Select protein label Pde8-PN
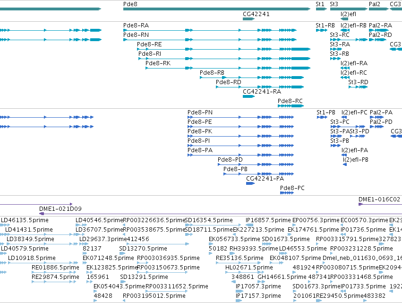 200,113
